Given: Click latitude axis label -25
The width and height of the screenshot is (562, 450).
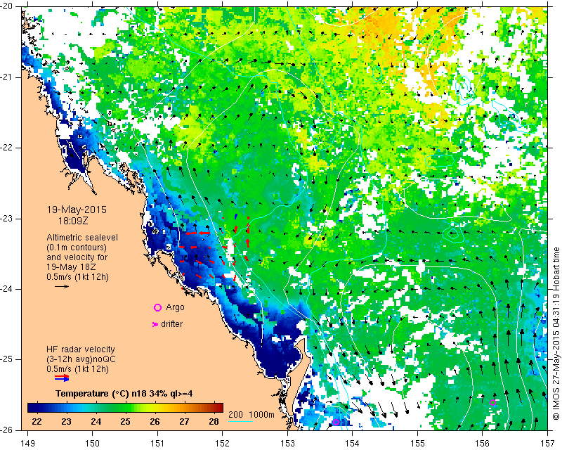Looking at the screenshot, I should (6, 359).
